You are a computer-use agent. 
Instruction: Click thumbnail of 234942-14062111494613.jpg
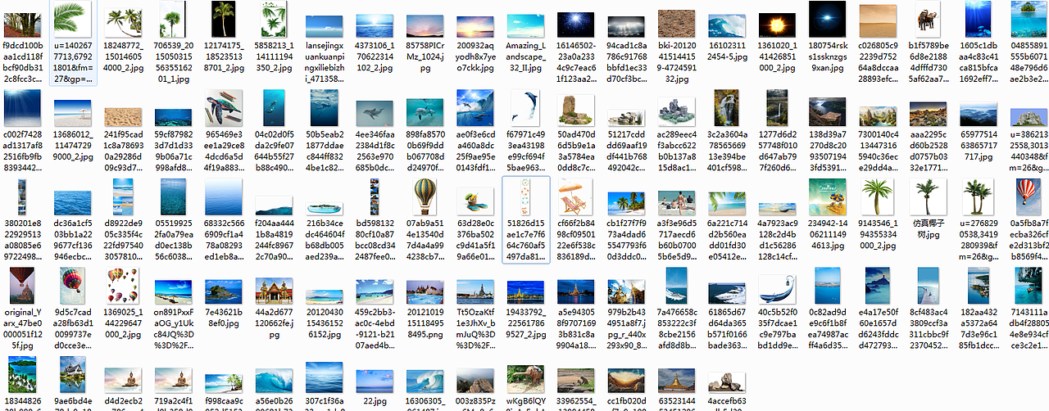coord(828,196)
